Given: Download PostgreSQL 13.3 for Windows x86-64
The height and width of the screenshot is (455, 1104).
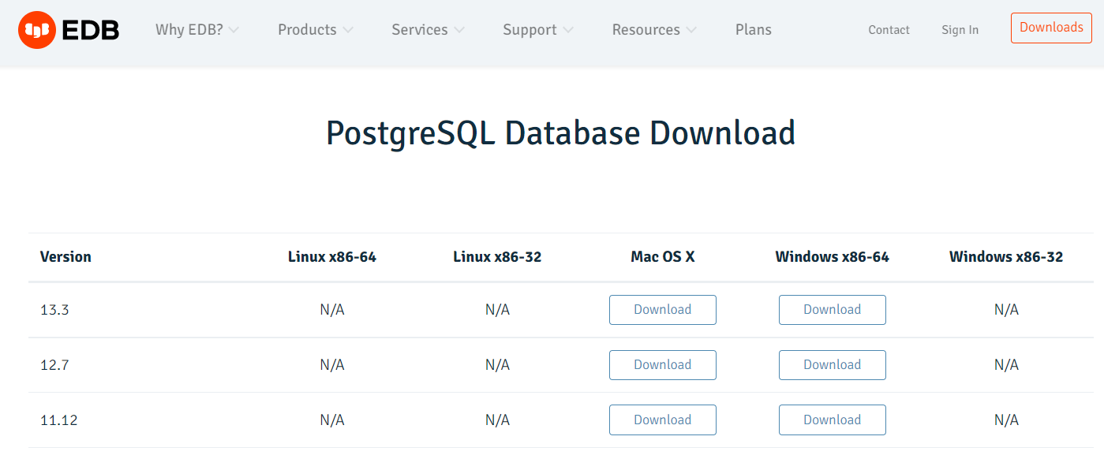Looking at the screenshot, I should 832,309.
